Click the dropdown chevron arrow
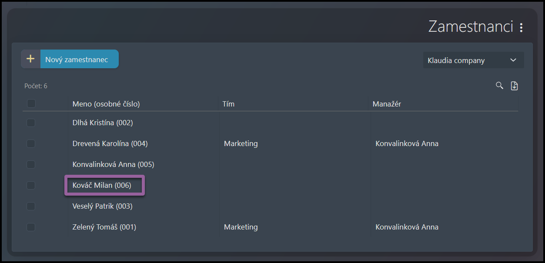Image resolution: width=545 pixels, height=263 pixels. [513, 60]
